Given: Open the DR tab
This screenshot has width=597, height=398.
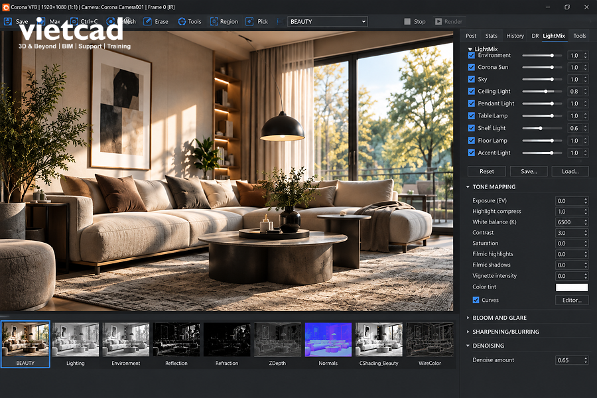Looking at the screenshot, I should [535, 36].
